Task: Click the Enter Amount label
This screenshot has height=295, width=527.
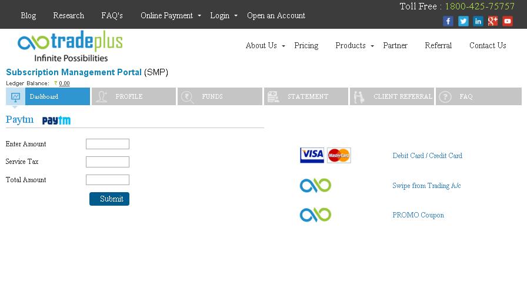Action: coord(26,144)
